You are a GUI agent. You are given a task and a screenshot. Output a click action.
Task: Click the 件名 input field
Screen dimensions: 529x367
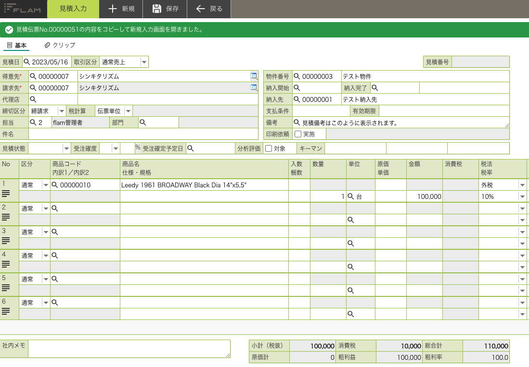tap(143, 134)
